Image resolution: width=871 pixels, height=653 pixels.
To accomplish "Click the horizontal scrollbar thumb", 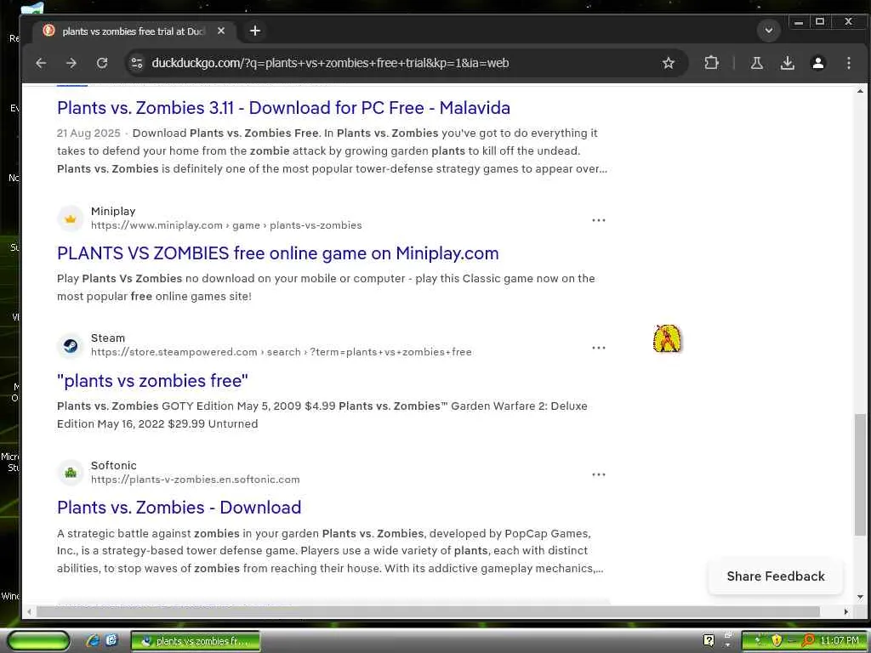I will pyautogui.click(x=428, y=611).
